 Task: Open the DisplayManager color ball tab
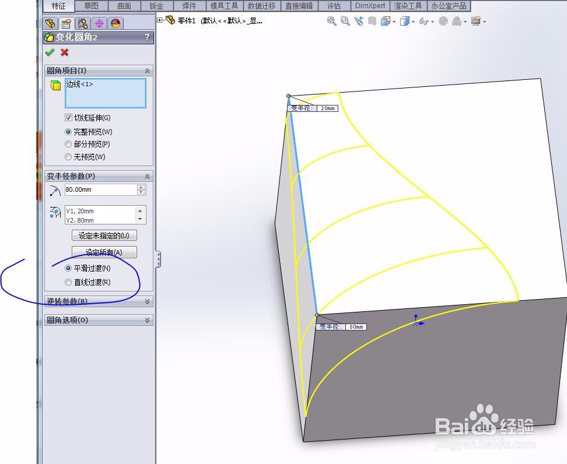click(116, 23)
